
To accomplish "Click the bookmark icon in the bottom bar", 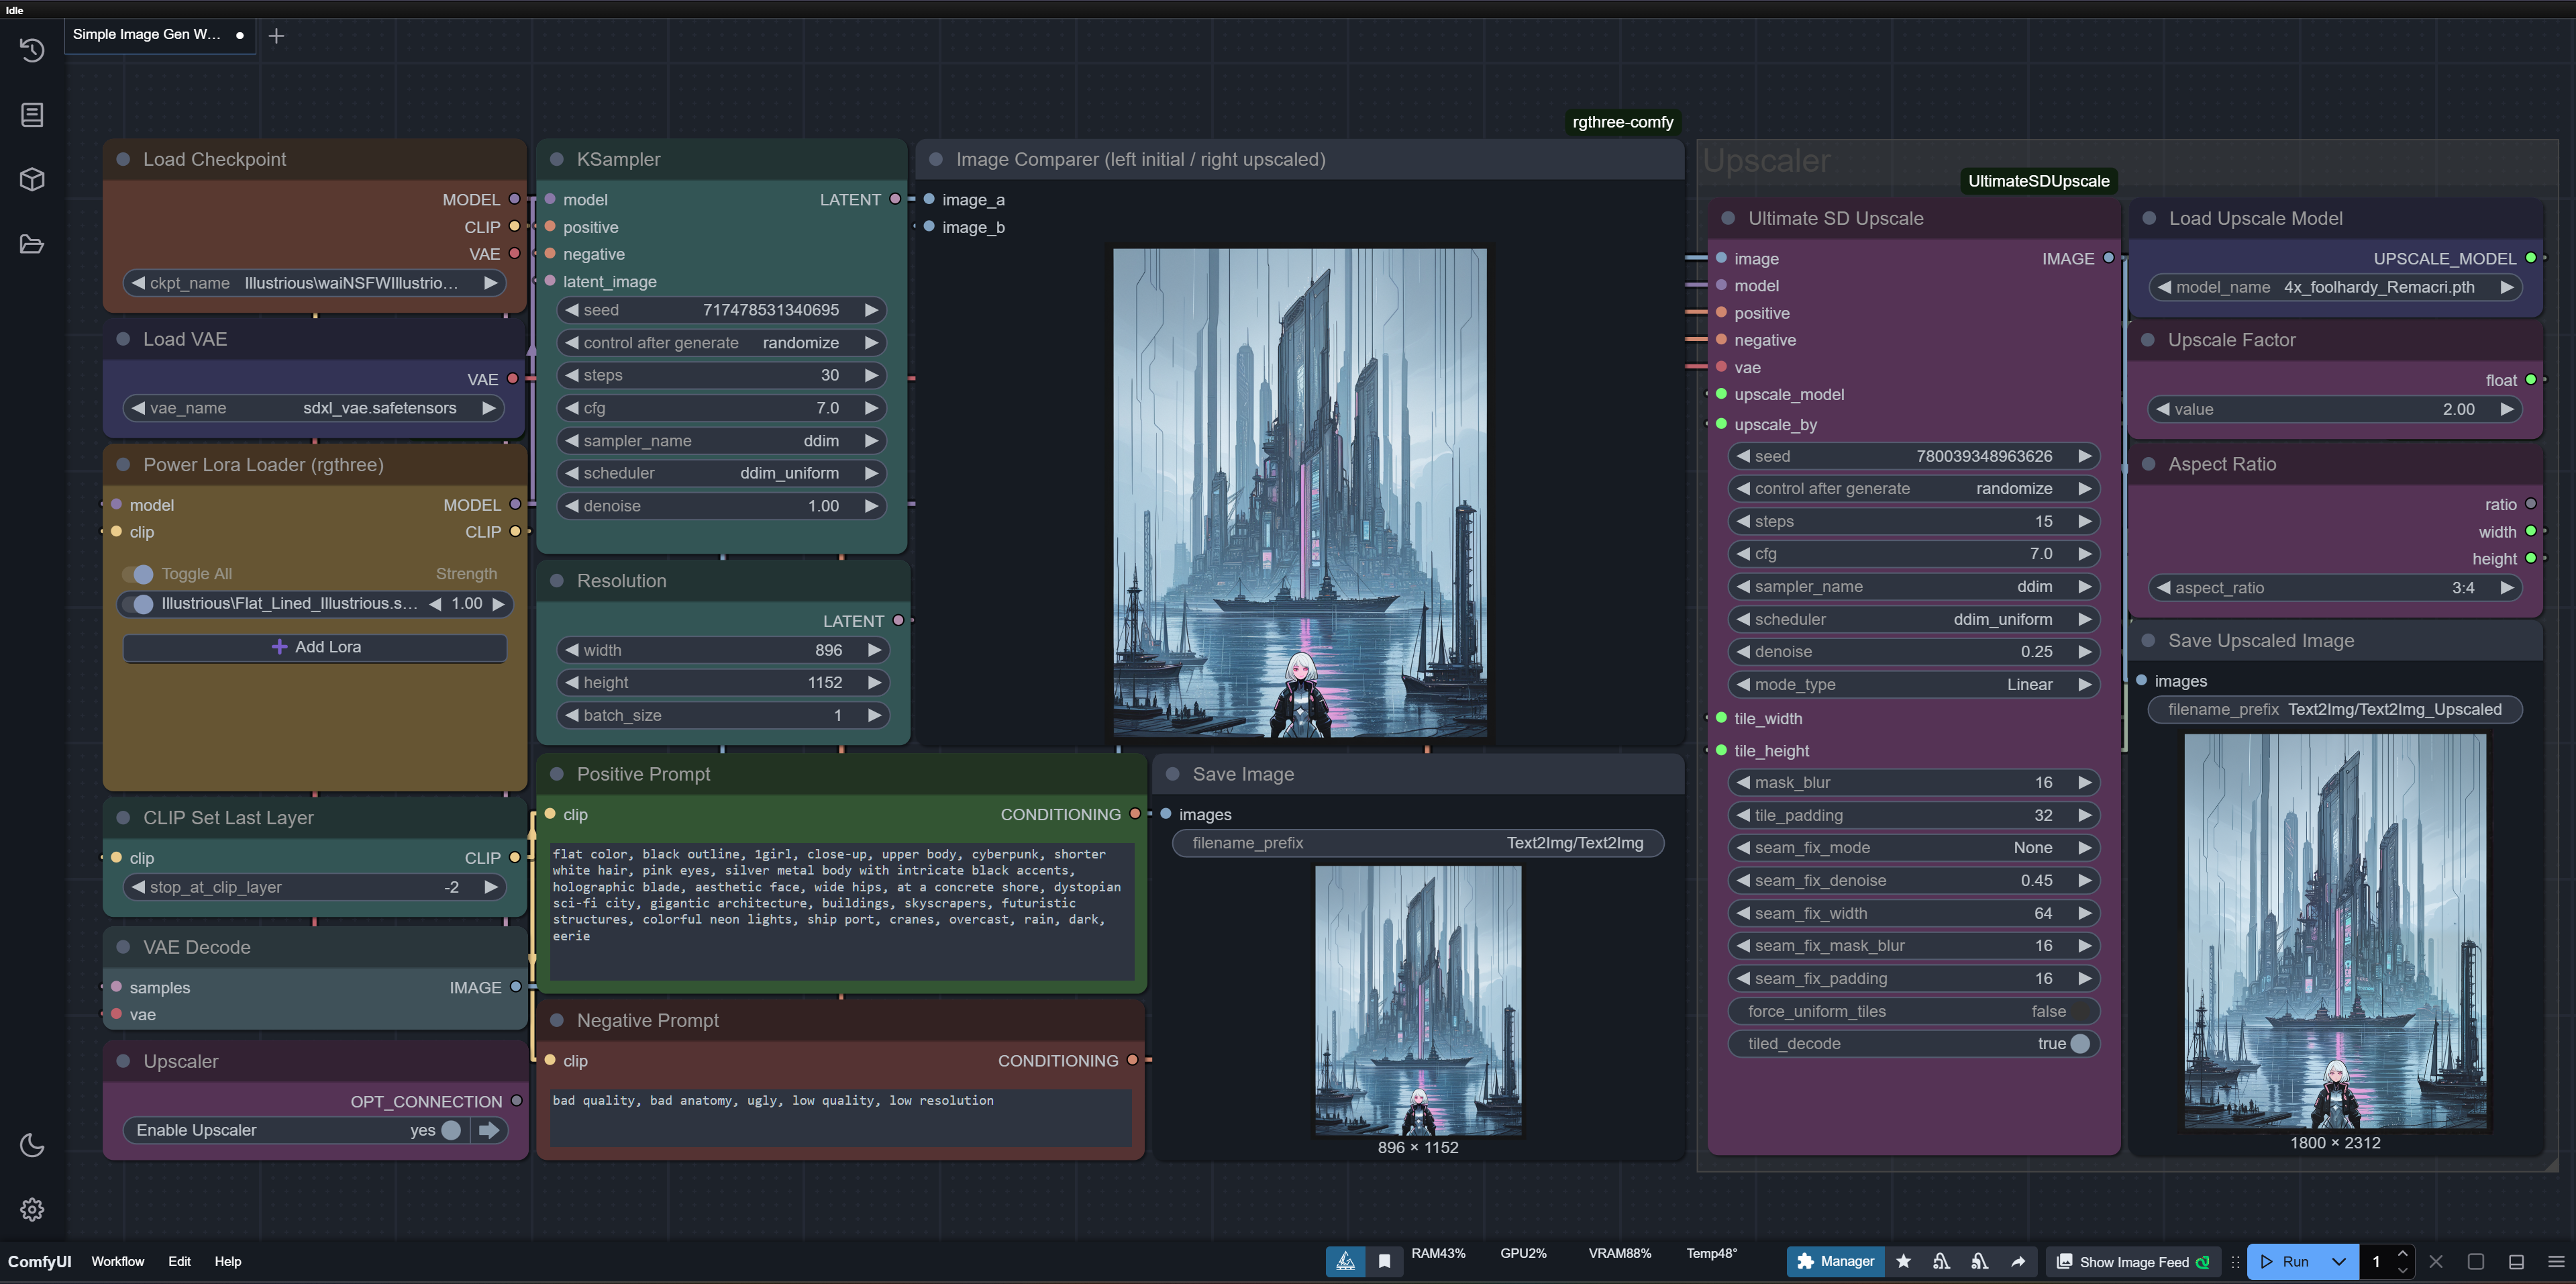I will point(1384,1261).
